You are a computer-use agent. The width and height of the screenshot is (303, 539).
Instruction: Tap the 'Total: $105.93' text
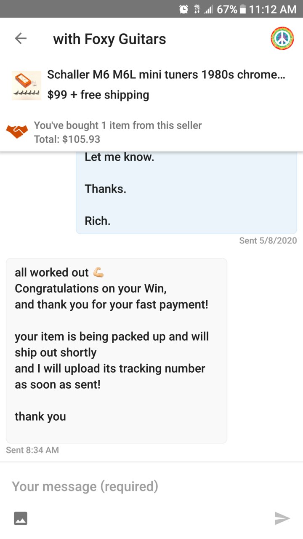coord(67,139)
